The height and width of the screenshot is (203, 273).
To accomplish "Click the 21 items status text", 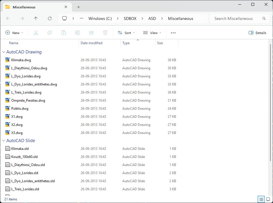I will (x=11, y=199).
